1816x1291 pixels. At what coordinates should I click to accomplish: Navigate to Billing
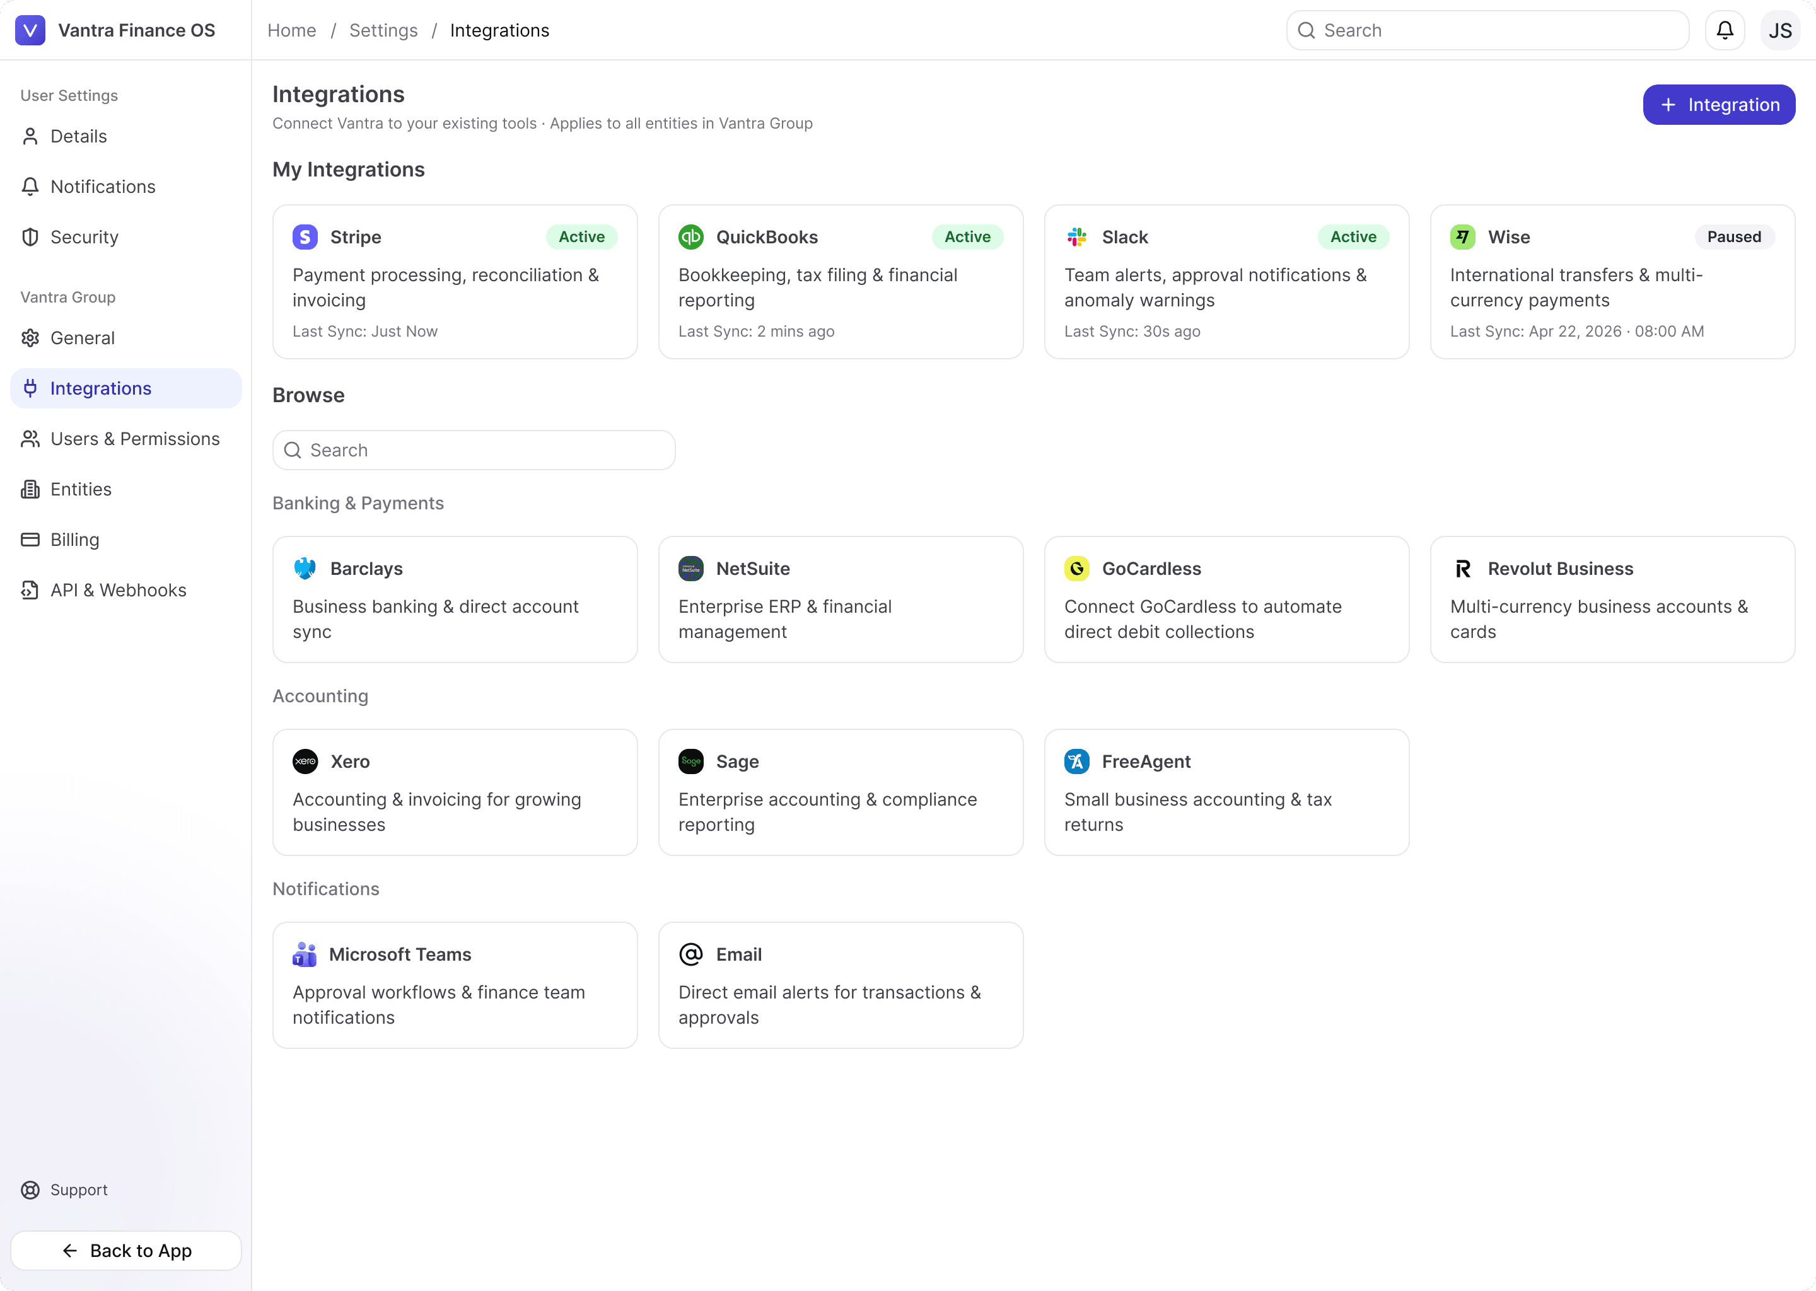(125, 540)
